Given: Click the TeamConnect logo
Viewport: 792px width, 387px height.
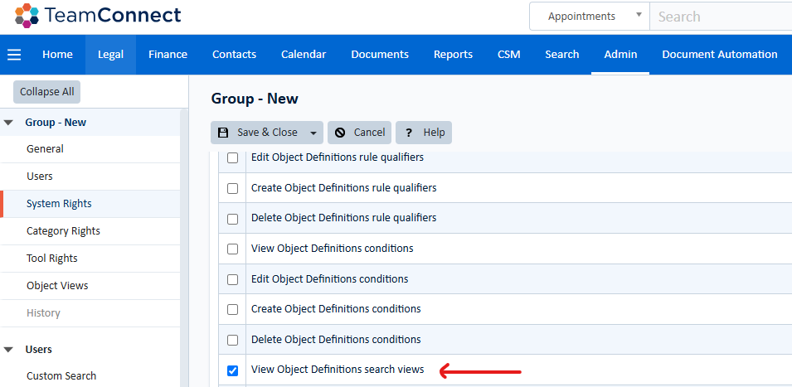Looking at the screenshot, I should (98, 15).
